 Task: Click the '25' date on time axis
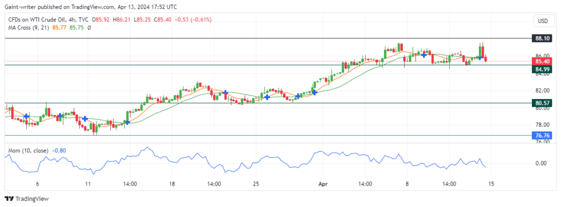pos(255,184)
